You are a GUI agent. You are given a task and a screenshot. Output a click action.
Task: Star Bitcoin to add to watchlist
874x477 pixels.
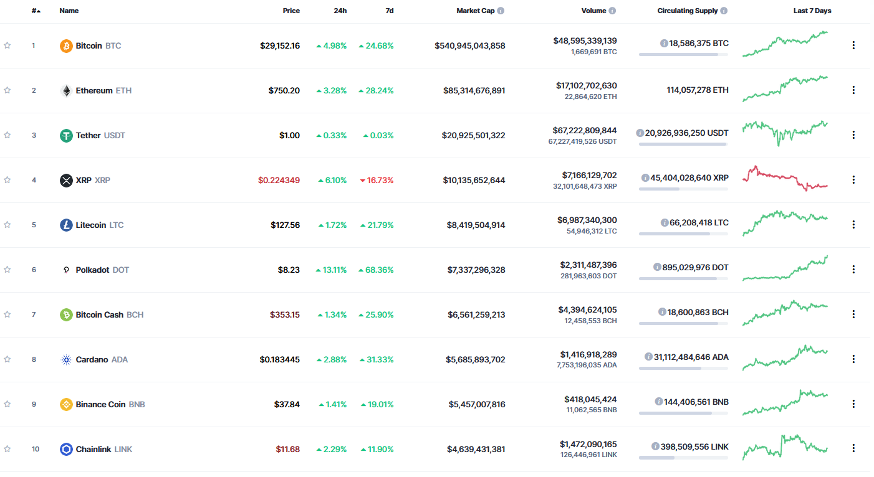7,45
